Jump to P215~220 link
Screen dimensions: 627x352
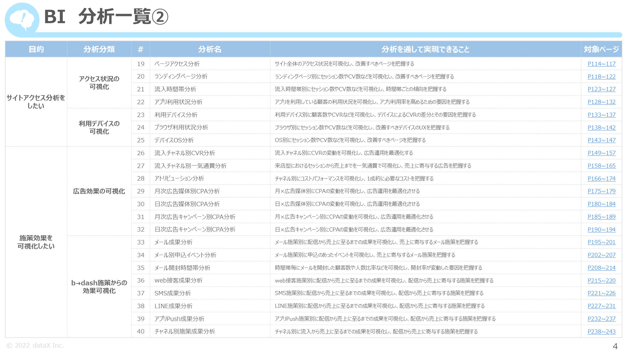pyautogui.click(x=601, y=281)
